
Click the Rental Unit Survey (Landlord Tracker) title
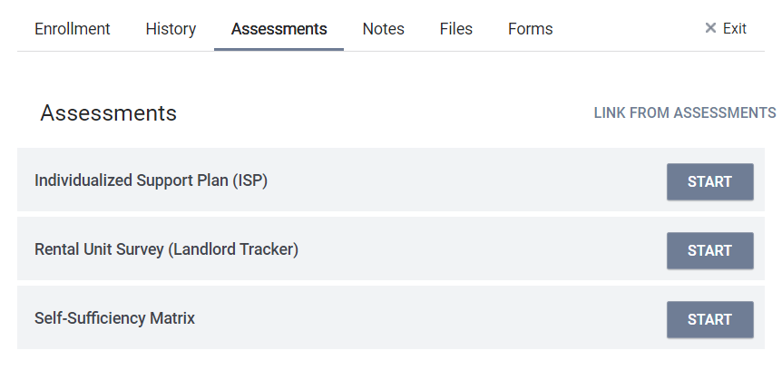(x=166, y=249)
